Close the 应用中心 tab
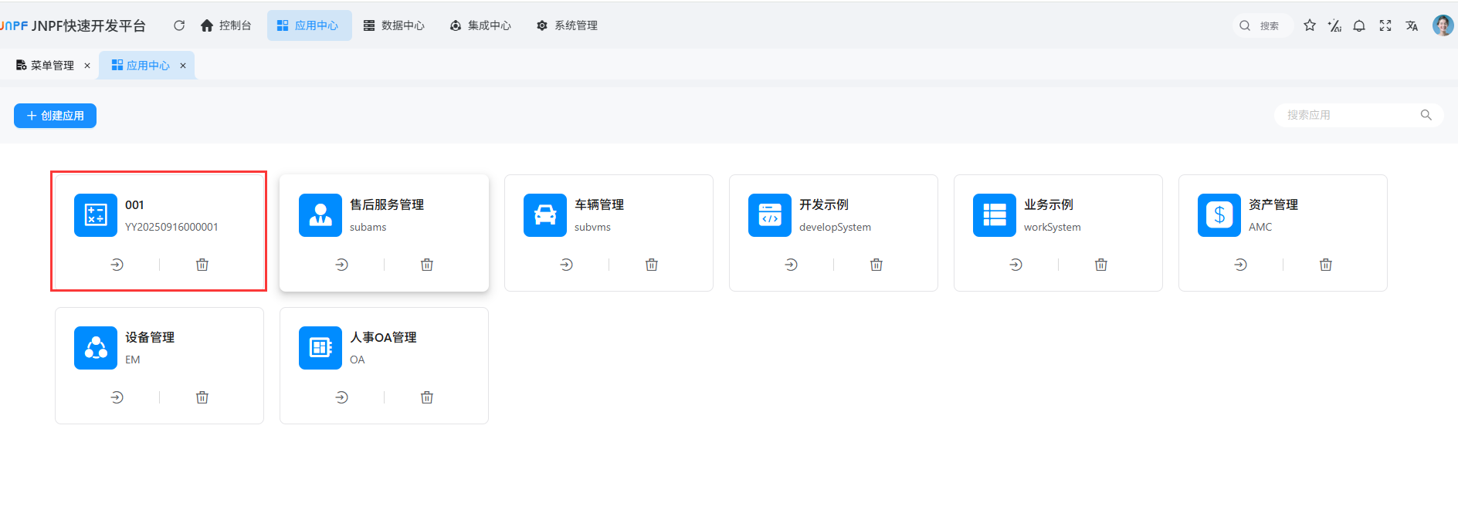 183,66
